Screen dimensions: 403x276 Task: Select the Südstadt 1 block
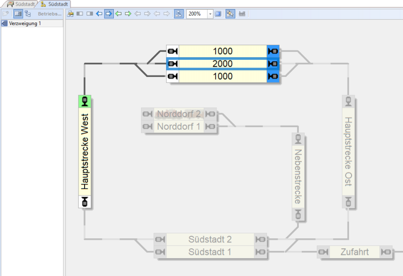pyautogui.click(x=210, y=252)
